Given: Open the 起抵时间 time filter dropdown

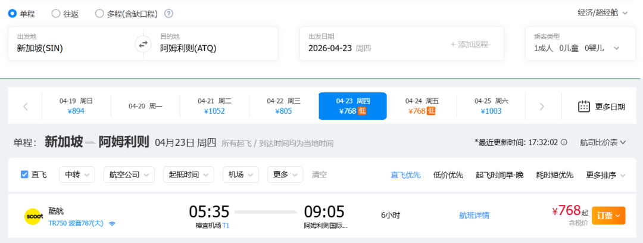Looking at the screenshot, I should 188,175.
